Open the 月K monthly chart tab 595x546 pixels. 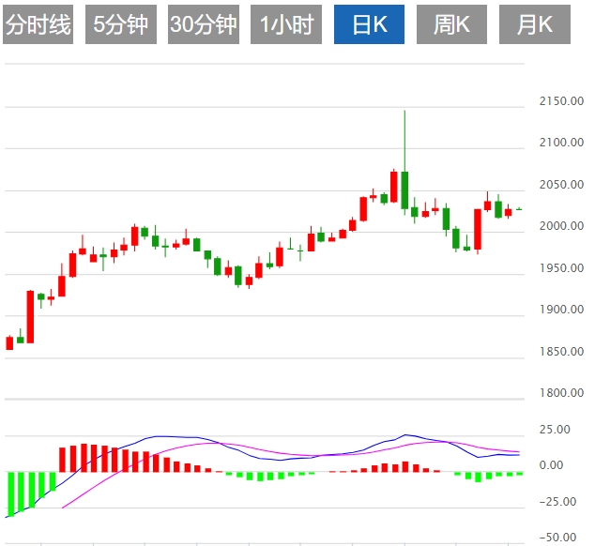[x=535, y=24]
